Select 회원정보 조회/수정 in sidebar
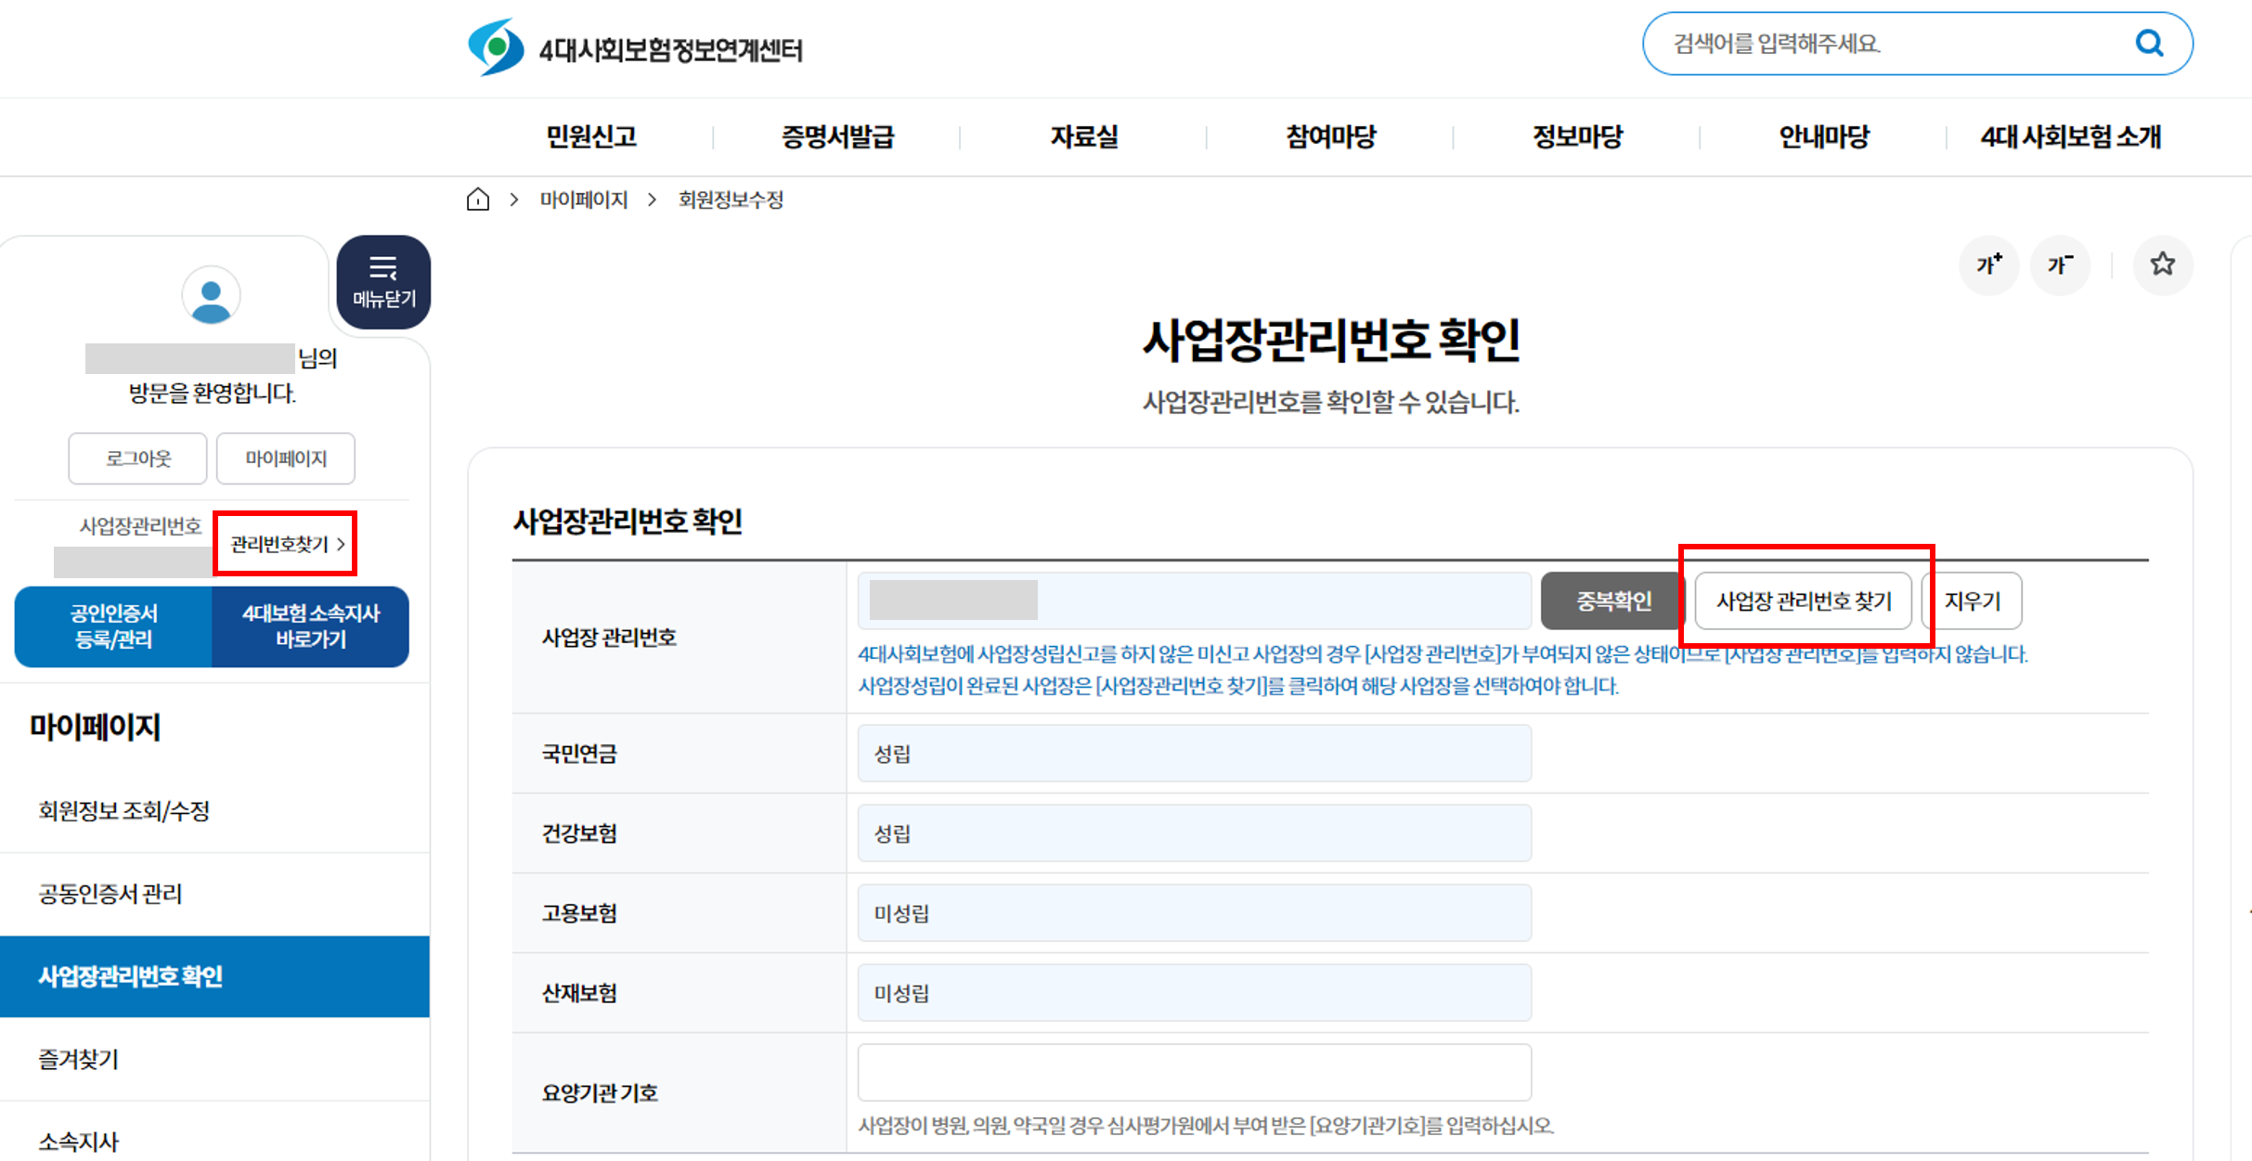 point(124,811)
